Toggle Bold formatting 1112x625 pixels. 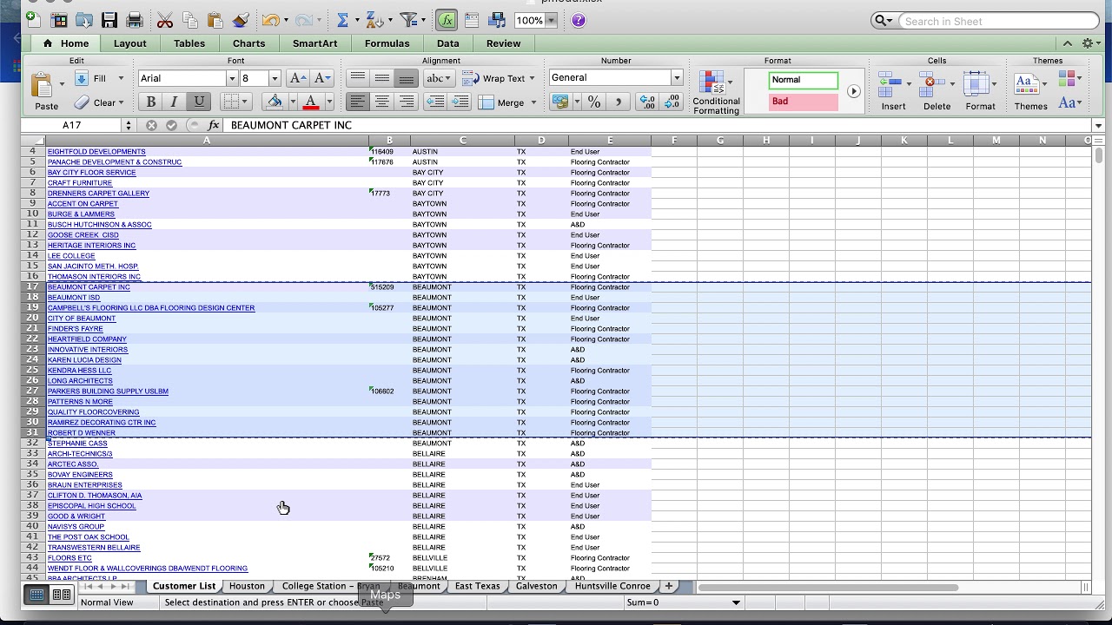click(150, 102)
